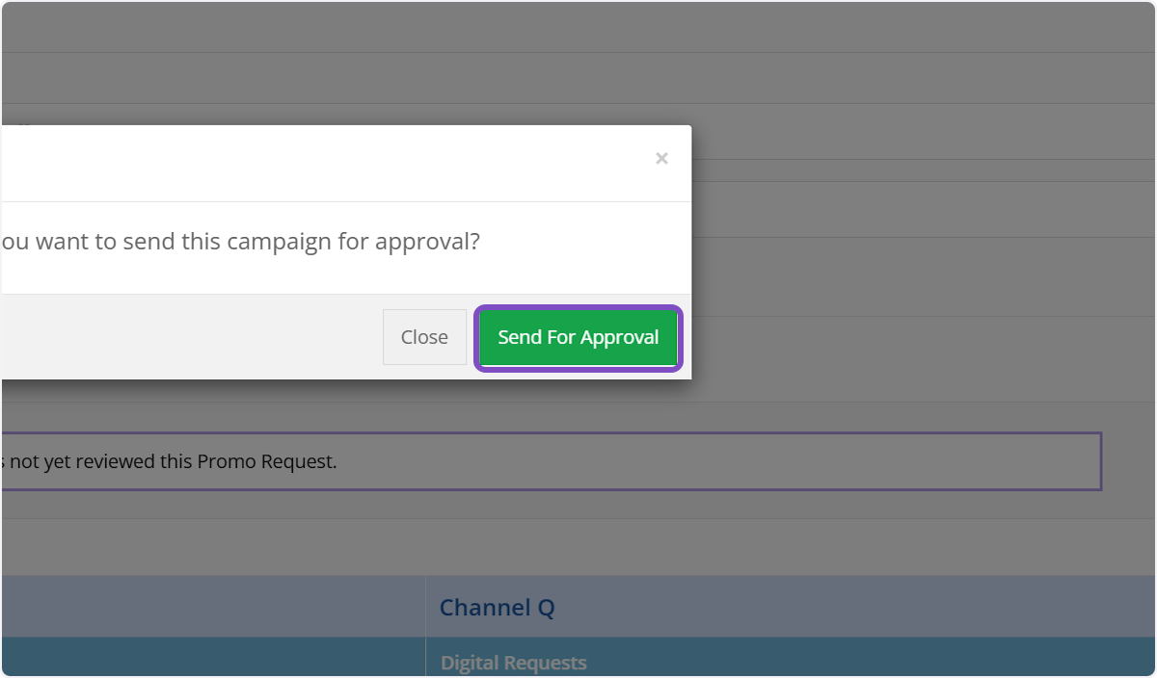Select the Channel Q column header
Image resolution: width=1157 pixels, height=678 pixels.
(498, 608)
